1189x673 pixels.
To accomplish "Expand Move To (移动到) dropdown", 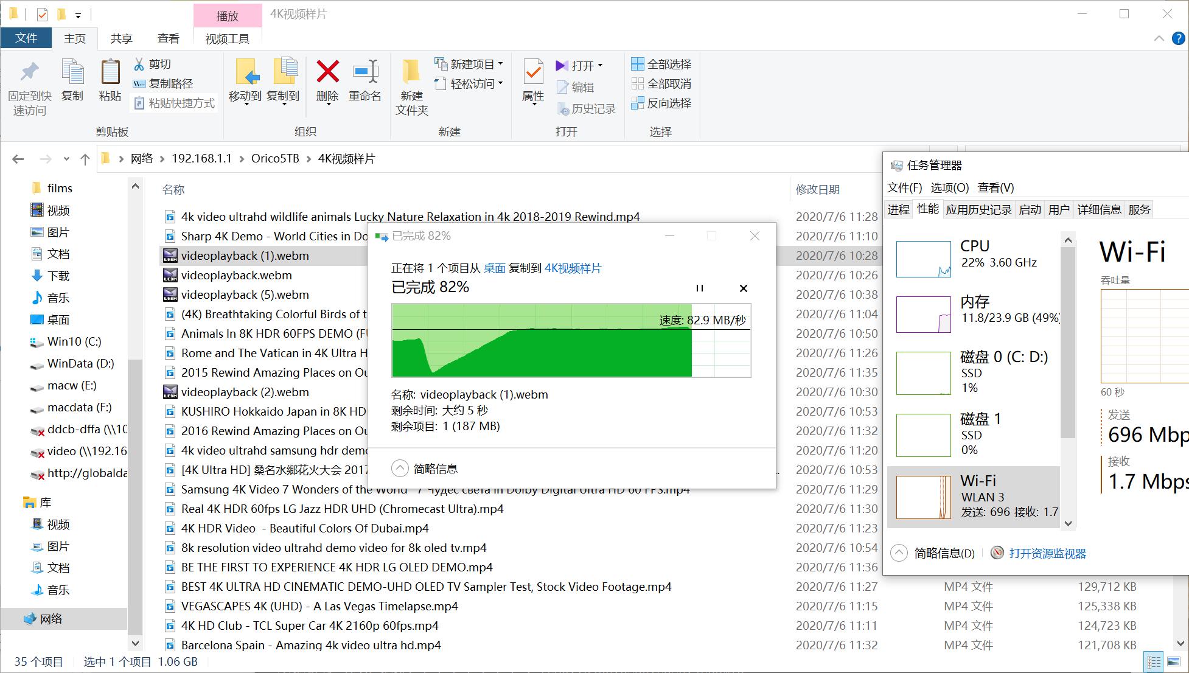I will 246,104.
